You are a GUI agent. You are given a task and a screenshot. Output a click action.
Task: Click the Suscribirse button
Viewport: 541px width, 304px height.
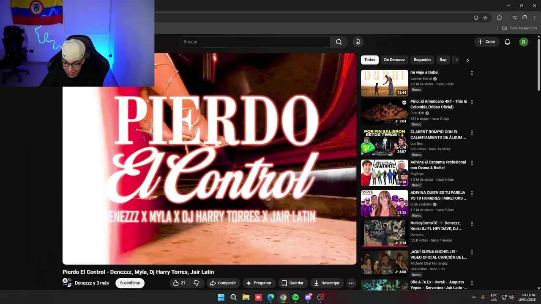130,283
